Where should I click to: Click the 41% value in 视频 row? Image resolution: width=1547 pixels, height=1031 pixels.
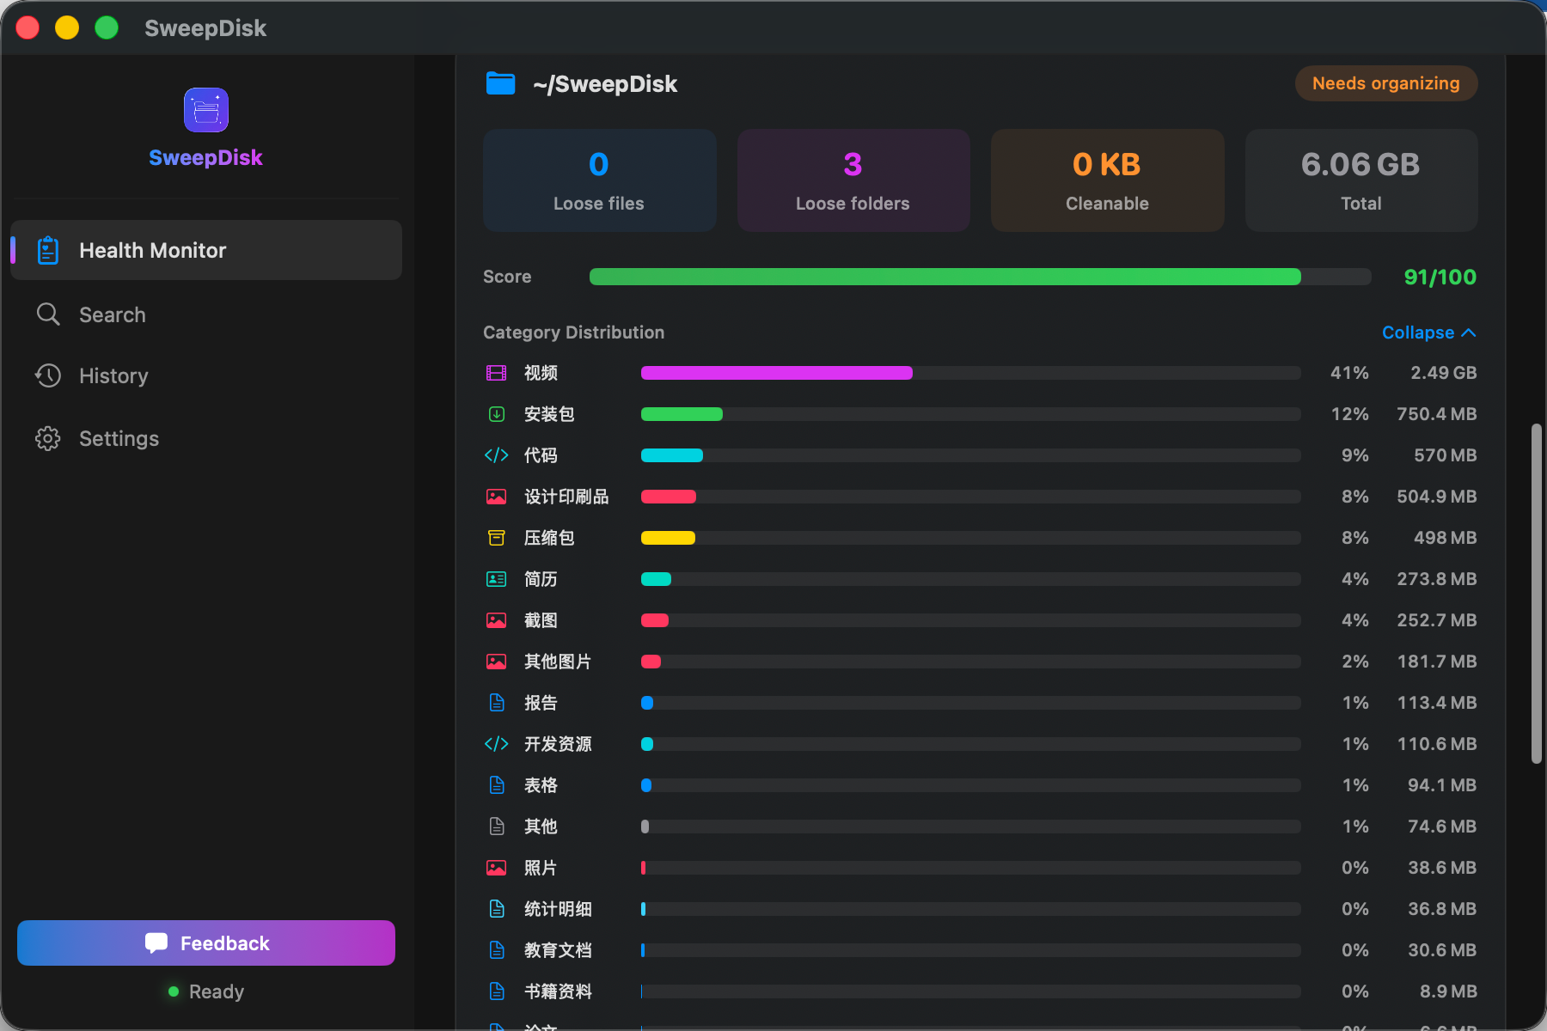point(1349,373)
